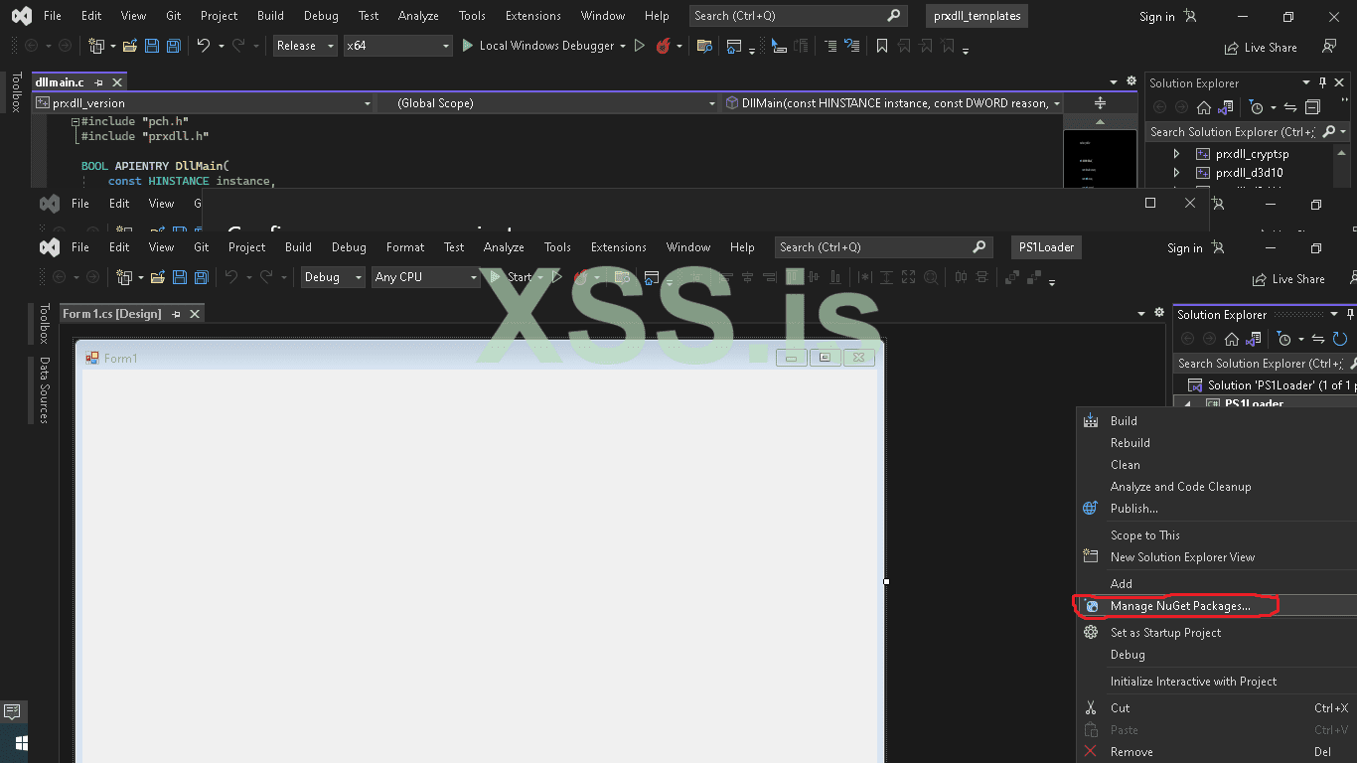Open the Format menu in lower window
This screenshot has height=763, width=1357.
(404, 247)
